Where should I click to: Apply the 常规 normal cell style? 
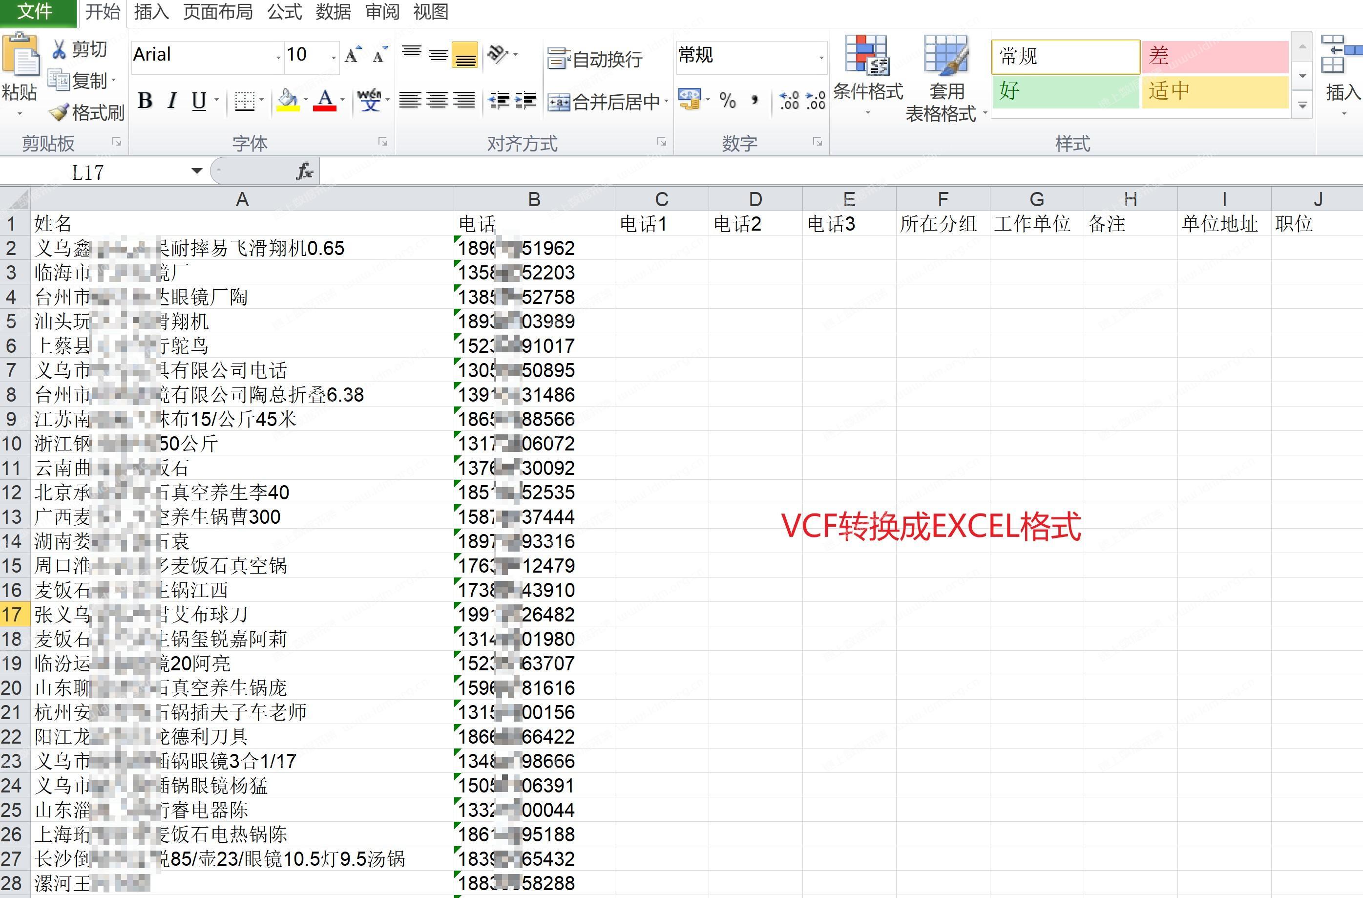(x=1066, y=56)
